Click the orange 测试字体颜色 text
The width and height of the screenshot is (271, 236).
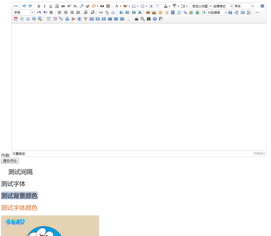(x=19, y=208)
